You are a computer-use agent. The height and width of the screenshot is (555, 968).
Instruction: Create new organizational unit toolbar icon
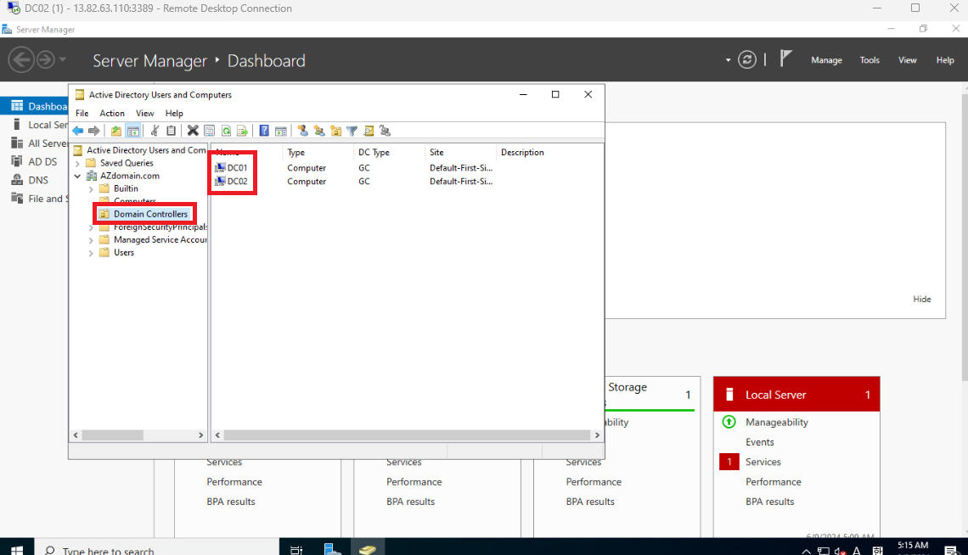pyautogui.click(x=336, y=131)
